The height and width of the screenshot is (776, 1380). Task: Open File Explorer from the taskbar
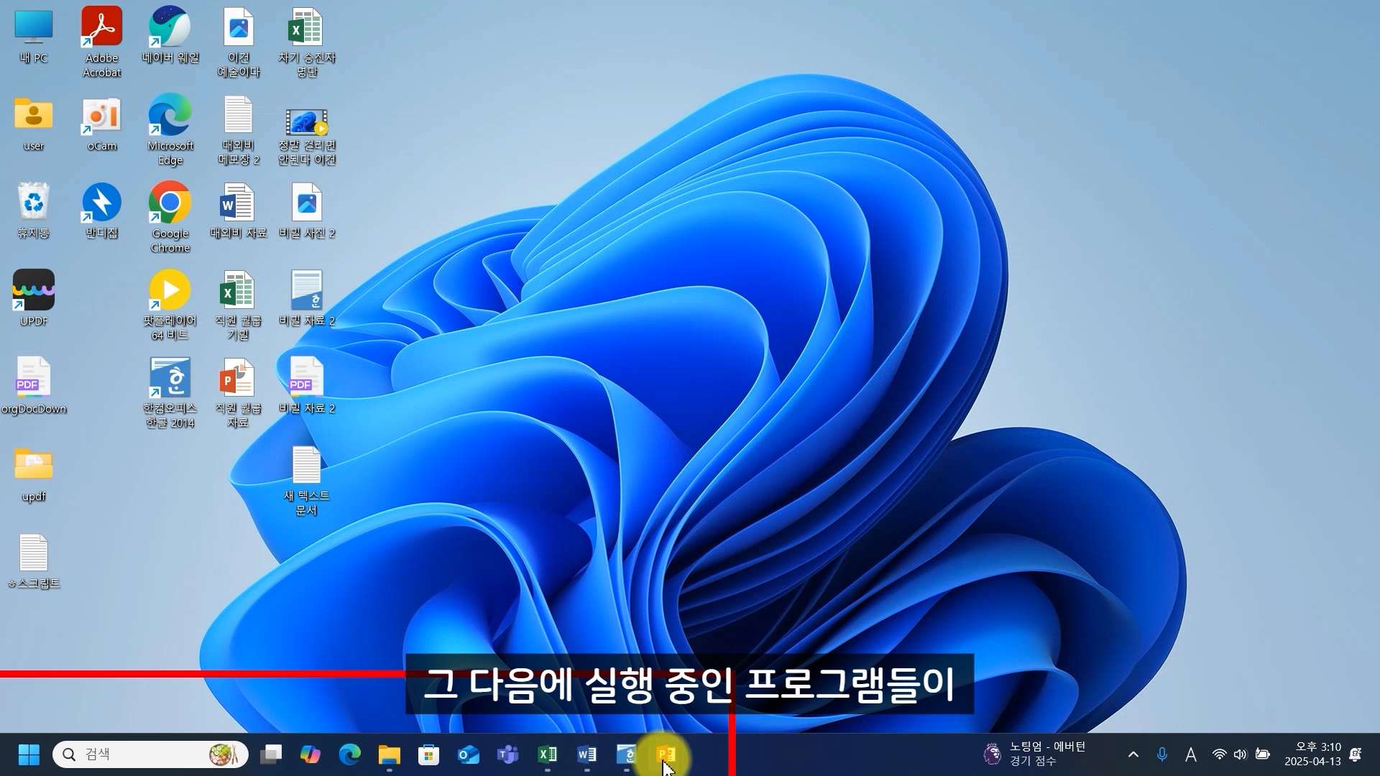389,754
